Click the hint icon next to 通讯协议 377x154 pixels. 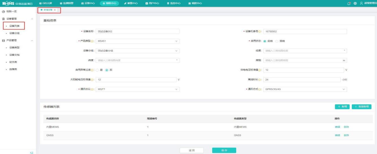92,89
